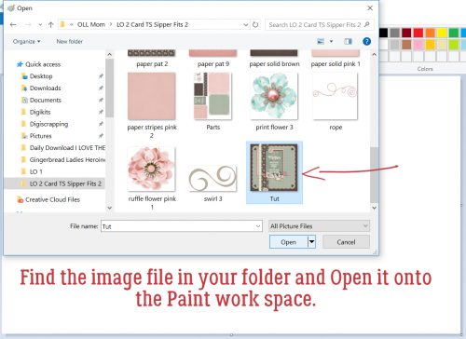466x339 pixels.
Task: Pick the red color swatch in Paint
Action: pyautogui.click(x=418, y=33)
